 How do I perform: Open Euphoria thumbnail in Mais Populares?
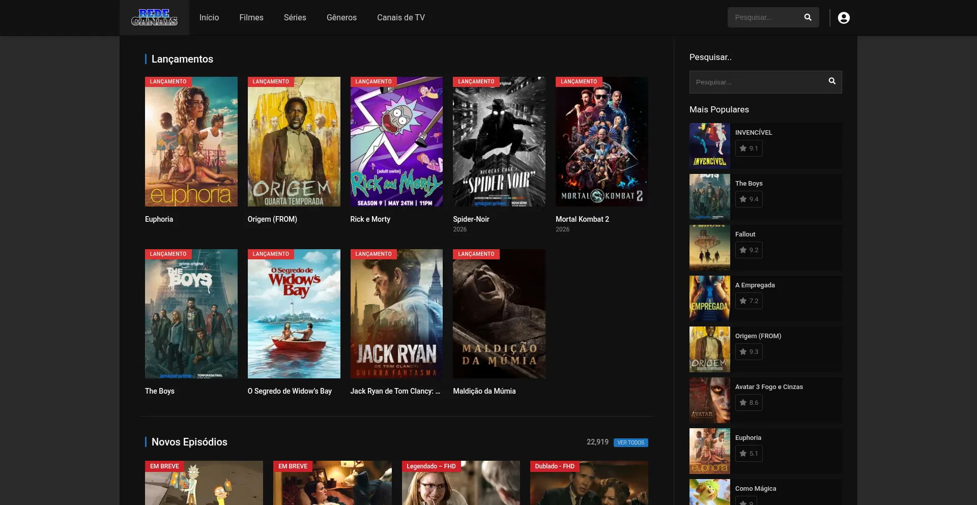(x=710, y=451)
